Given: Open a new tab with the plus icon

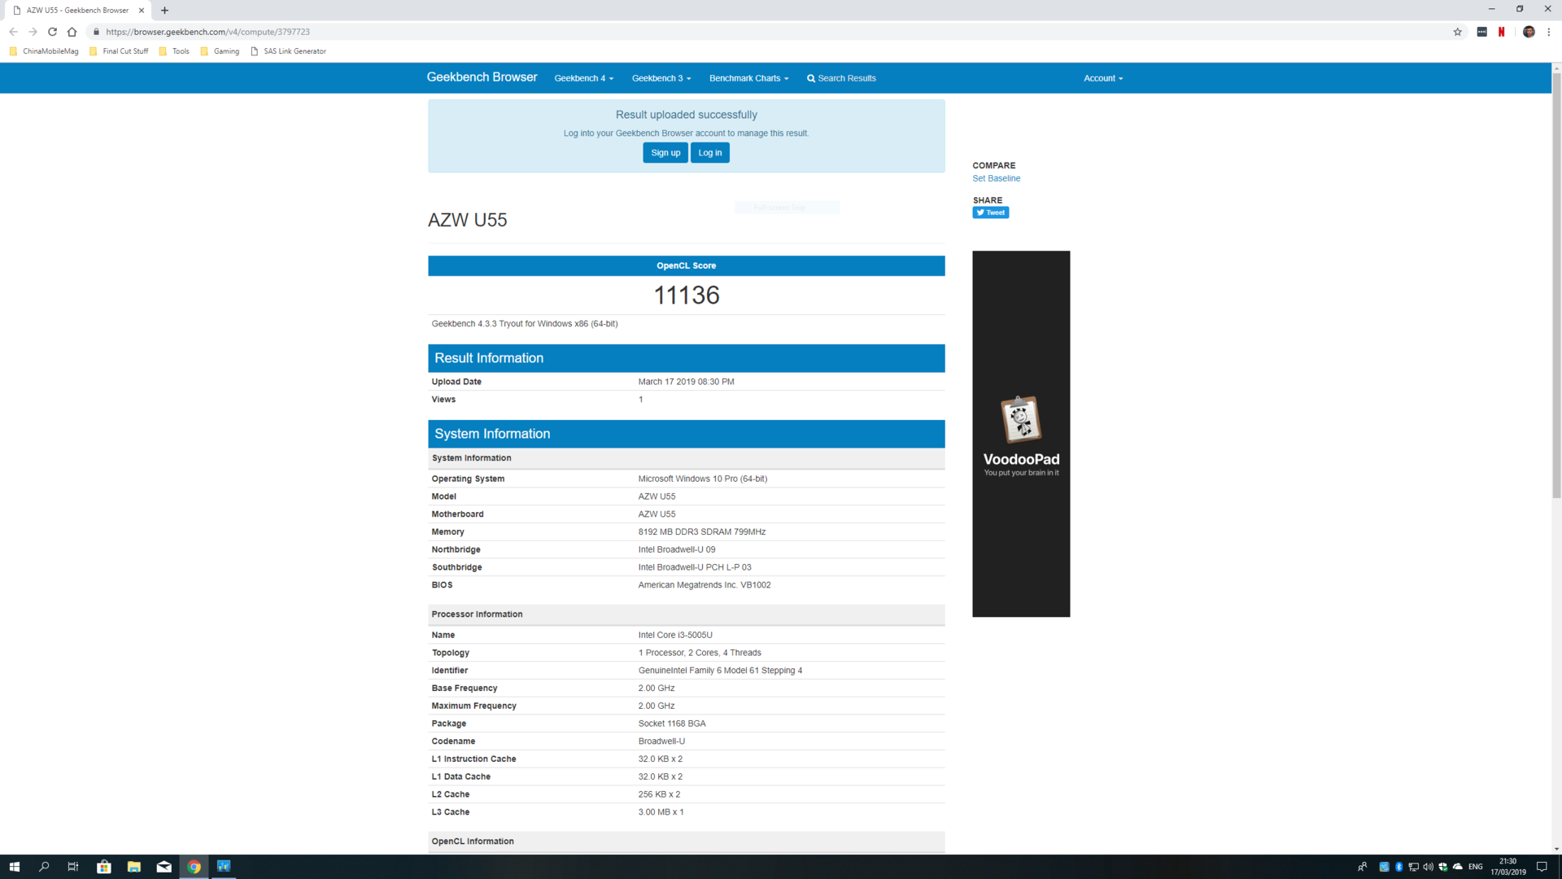Looking at the screenshot, I should 164,11.
